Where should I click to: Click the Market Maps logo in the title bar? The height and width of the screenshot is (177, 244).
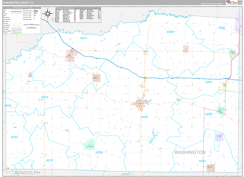pos(232,2)
